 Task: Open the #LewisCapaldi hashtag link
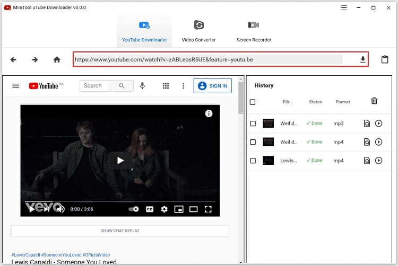click(x=25, y=255)
